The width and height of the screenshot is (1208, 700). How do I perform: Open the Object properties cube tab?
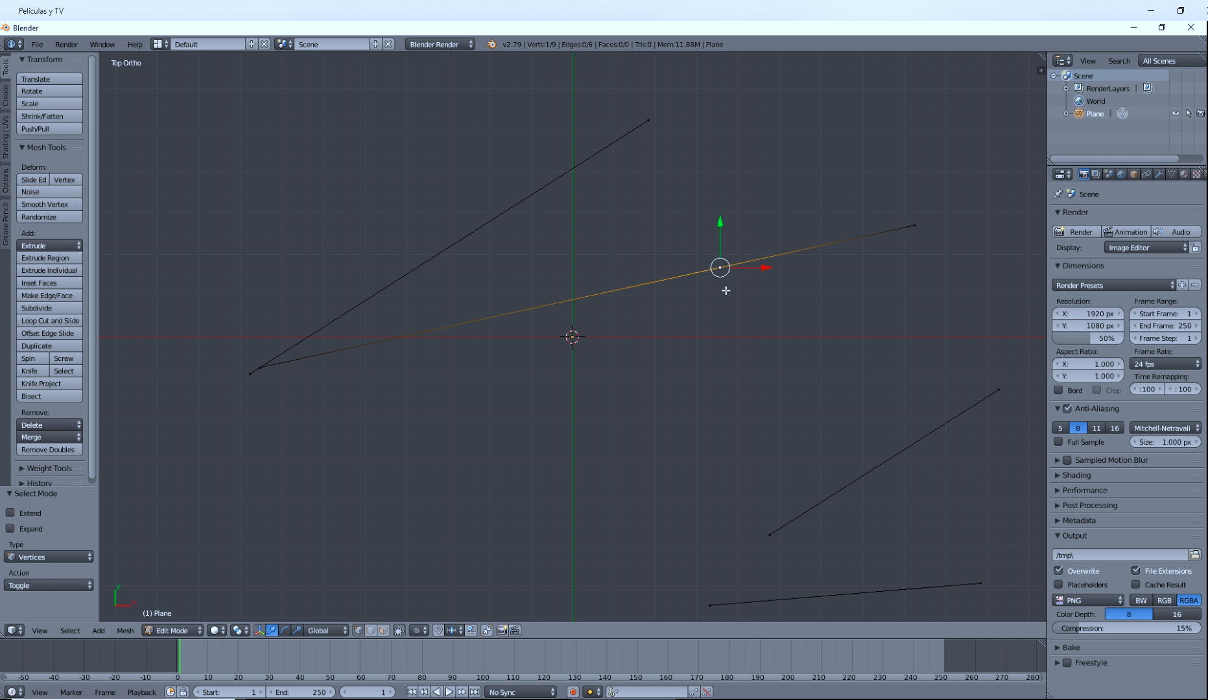1133,174
